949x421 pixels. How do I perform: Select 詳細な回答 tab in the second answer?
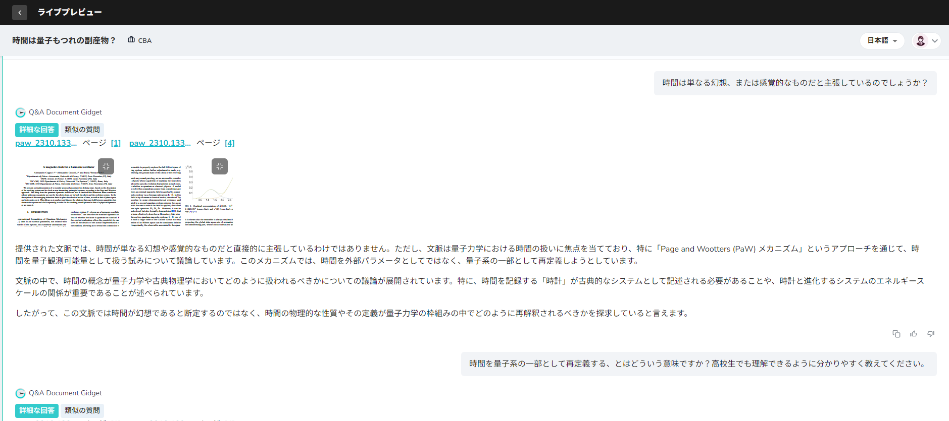coord(37,410)
